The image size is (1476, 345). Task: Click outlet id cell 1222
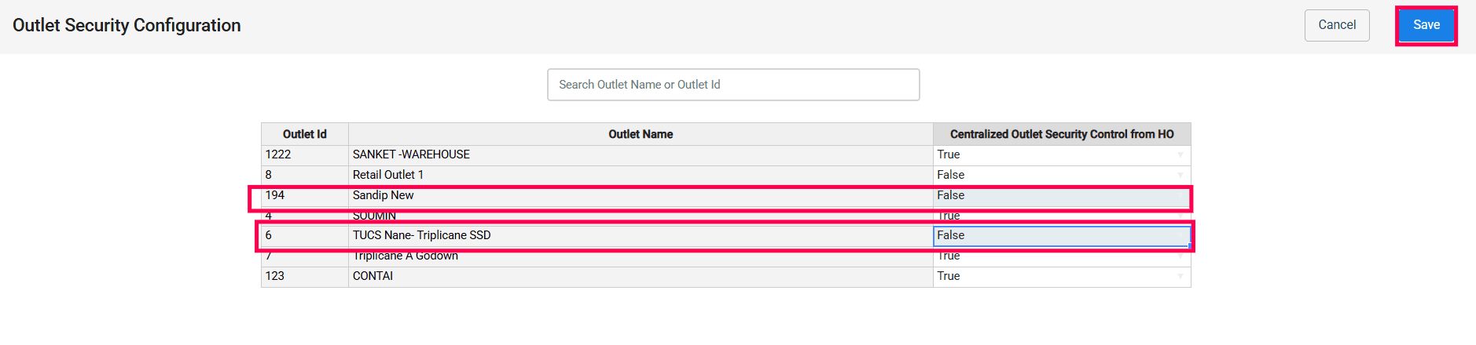pyautogui.click(x=305, y=155)
